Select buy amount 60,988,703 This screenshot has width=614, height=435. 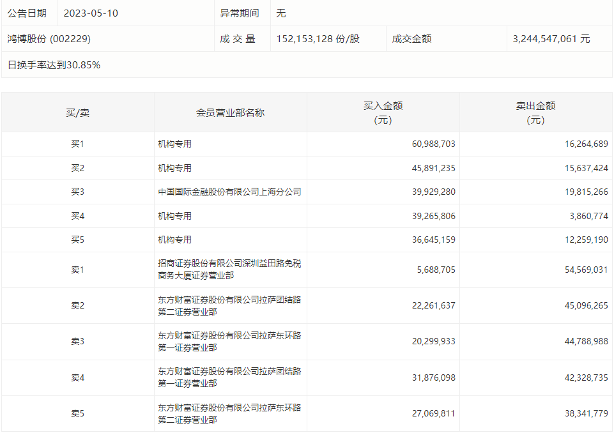coord(433,144)
